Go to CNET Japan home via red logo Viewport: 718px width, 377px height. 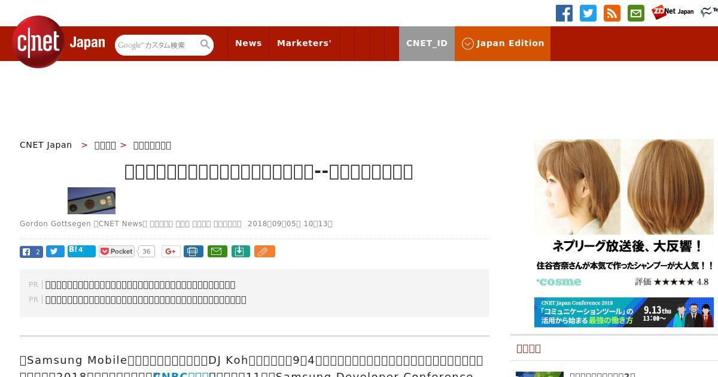38,42
